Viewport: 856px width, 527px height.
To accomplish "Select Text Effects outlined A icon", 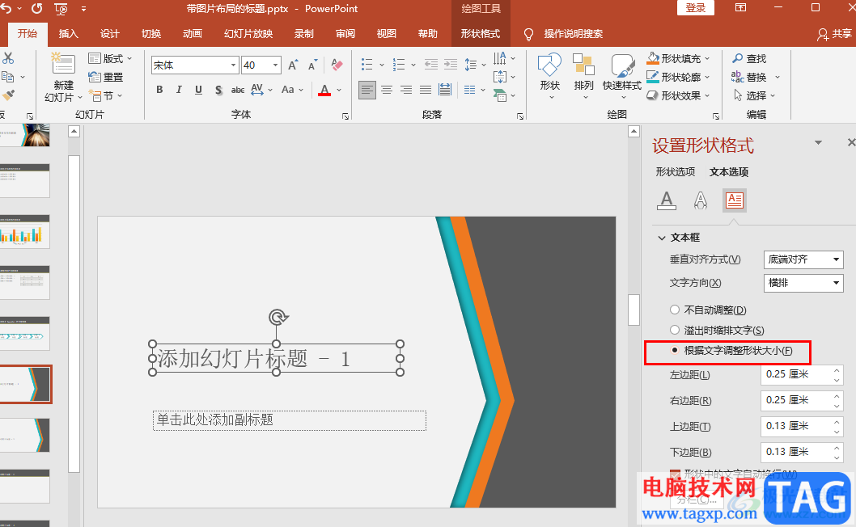I will pyautogui.click(x=701, y=200).
